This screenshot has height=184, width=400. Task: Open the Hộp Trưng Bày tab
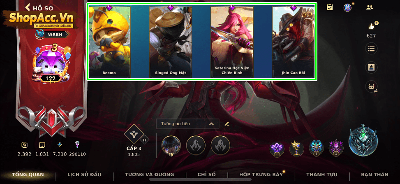point(261,175)
